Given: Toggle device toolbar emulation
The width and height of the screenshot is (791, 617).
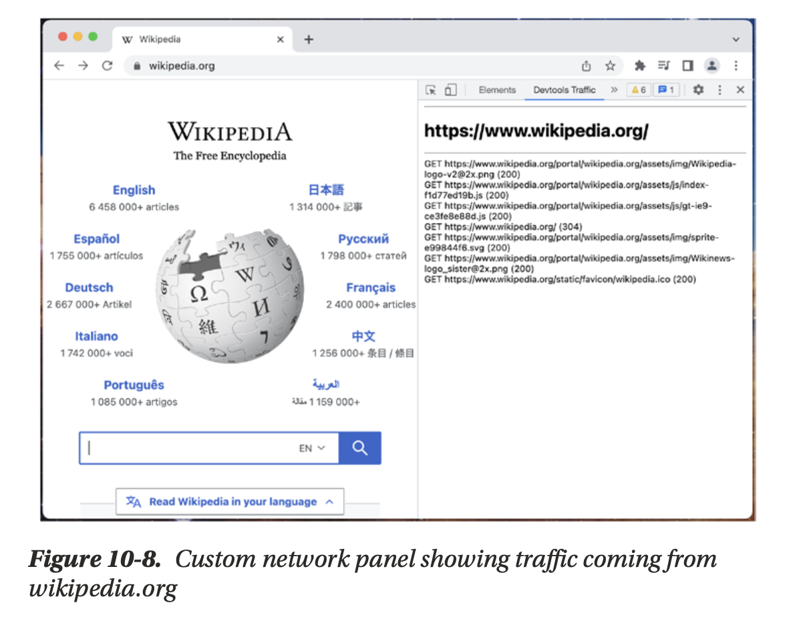Looking at the screenshot, I should point(450,90).
